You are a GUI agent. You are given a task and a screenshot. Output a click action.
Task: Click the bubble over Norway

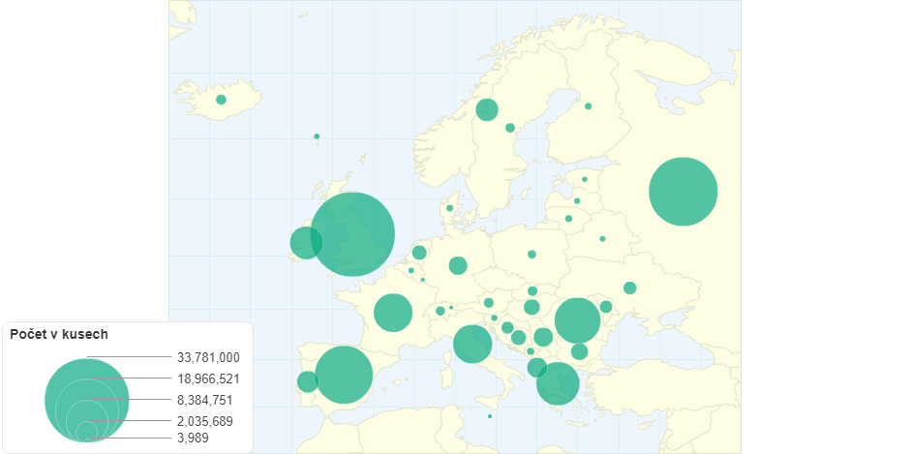[487, 109]
